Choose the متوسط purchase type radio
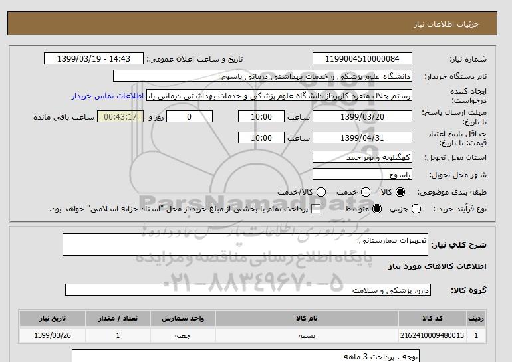The height and width of the screenshot is (362, 512). click(x=377, y=209)
